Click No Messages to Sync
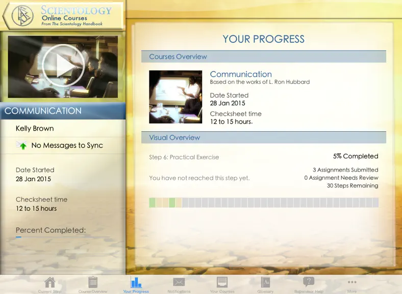The width and height of the screenshot is (402, 294). 67,145
